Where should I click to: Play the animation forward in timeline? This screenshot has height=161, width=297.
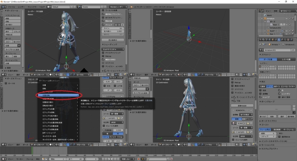[112, 159]
